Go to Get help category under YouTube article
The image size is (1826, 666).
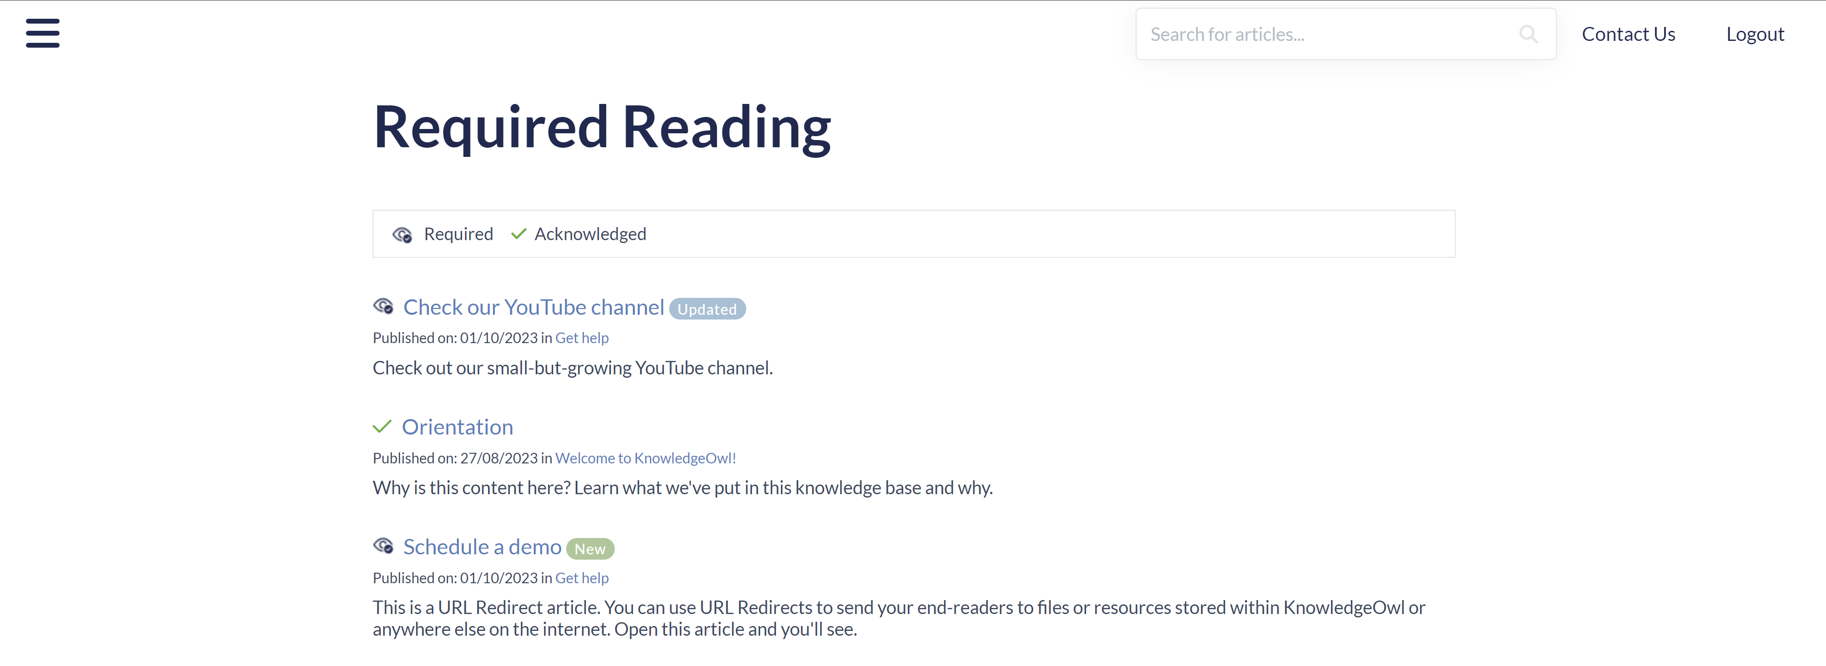pos(581,338)
